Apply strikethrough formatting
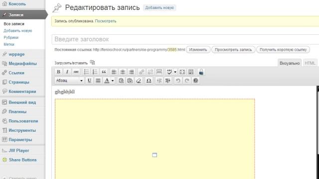Screen dimensions: 319x179 [x=76, y=72]
